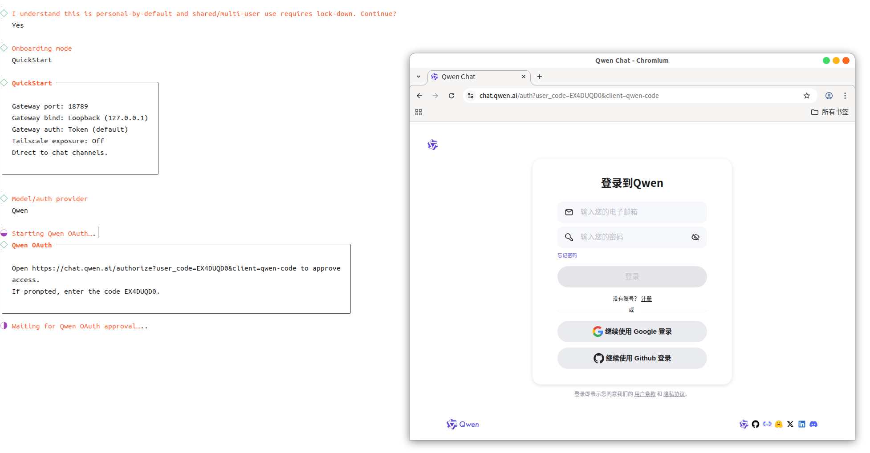The image size is (870, 453).
Task: Open a new tab with plus button
Action: point(539,77)
